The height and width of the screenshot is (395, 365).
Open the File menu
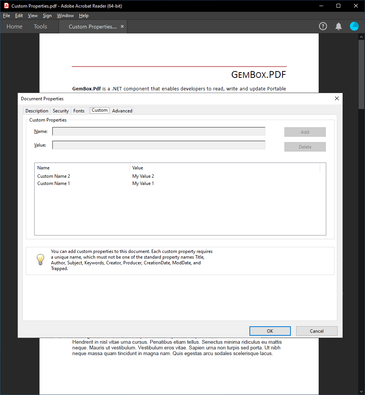[x=6, y=16]
